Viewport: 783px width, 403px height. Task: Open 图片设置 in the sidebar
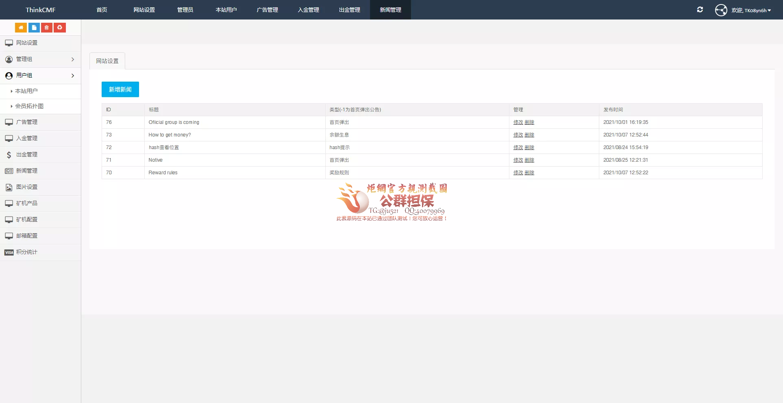(27, 187)
